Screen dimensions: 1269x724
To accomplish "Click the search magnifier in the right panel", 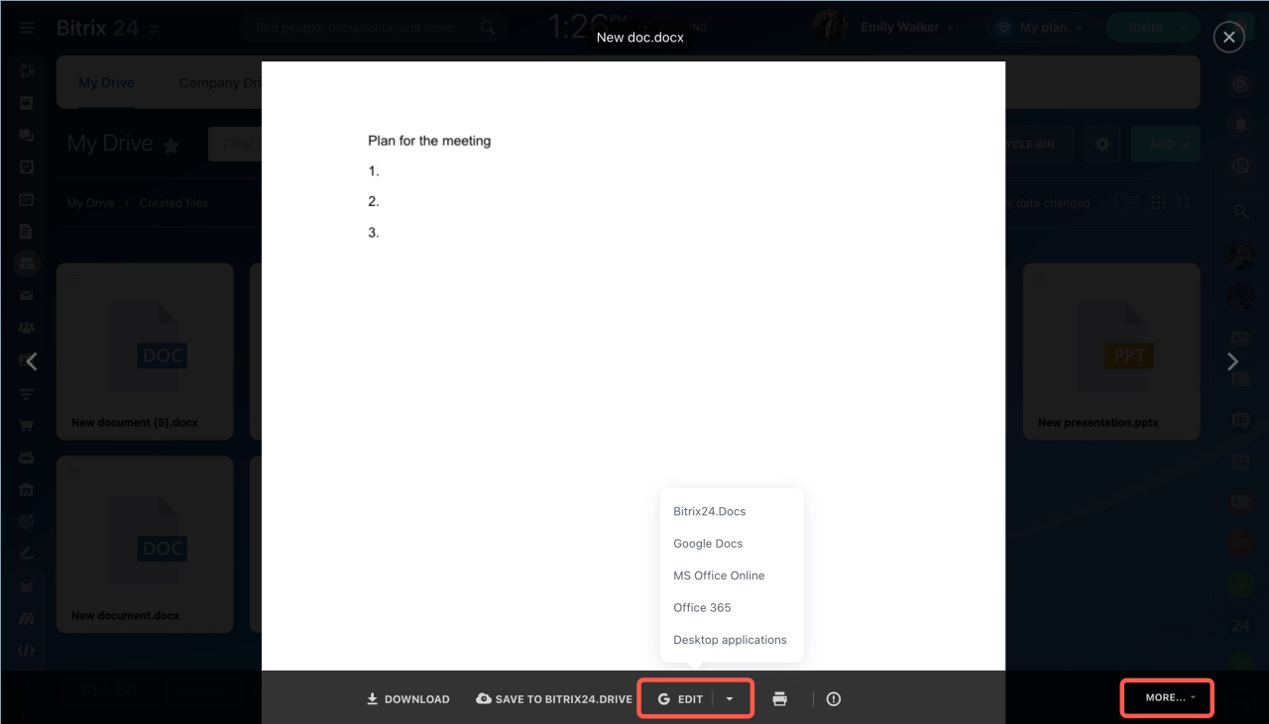I will click(1241, 211).
